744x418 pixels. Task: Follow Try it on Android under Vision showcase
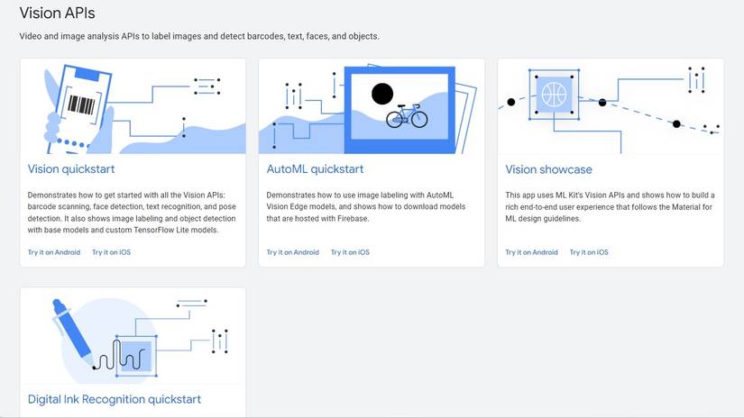click(531, 252)
